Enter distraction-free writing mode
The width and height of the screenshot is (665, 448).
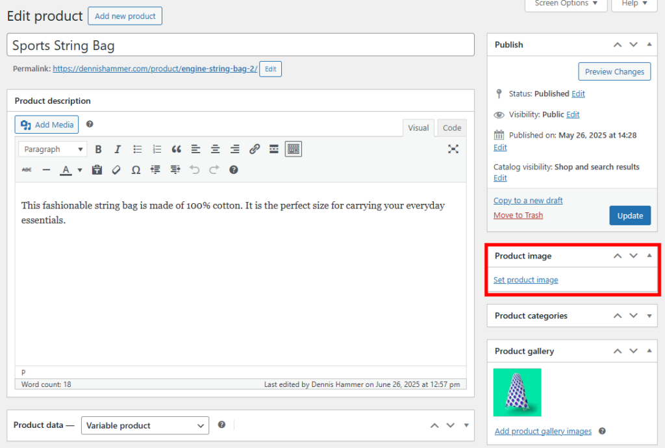[x=453, y=149]
